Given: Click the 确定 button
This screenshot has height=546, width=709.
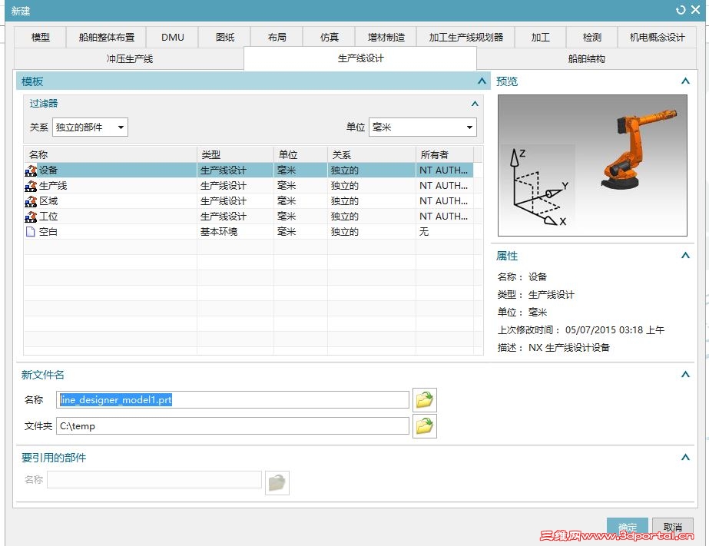Looking at the screenshot, I should coord(627,527).
